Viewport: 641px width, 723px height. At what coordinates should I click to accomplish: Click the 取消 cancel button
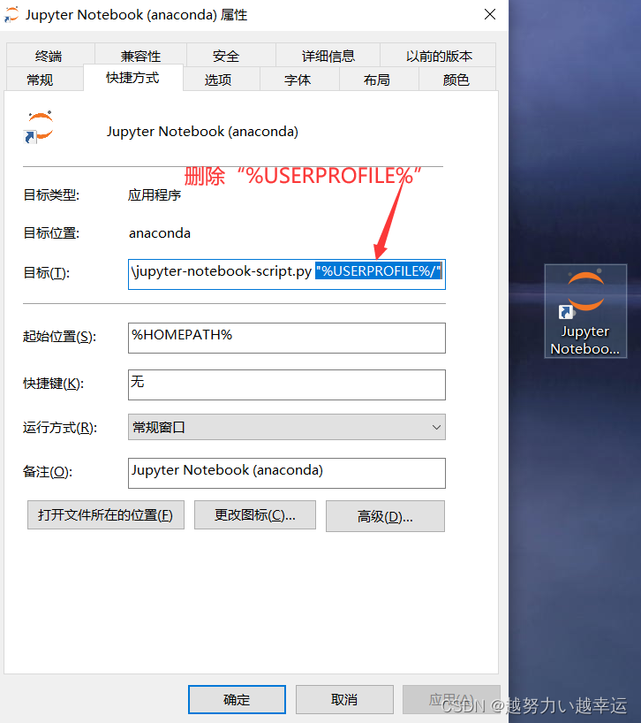coord(344,699)
